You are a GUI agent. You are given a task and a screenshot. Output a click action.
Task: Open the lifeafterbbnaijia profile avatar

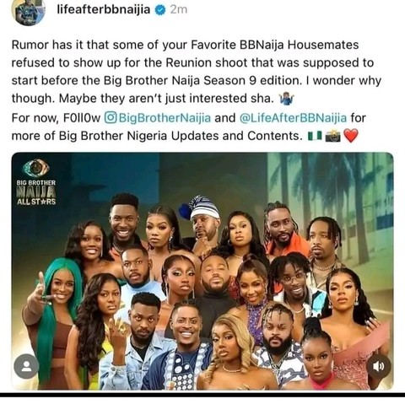[28, 12]
